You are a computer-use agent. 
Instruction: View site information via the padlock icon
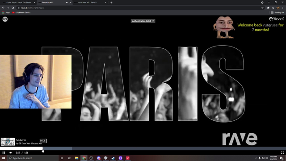pyautogui.click(x=19, y=8)
